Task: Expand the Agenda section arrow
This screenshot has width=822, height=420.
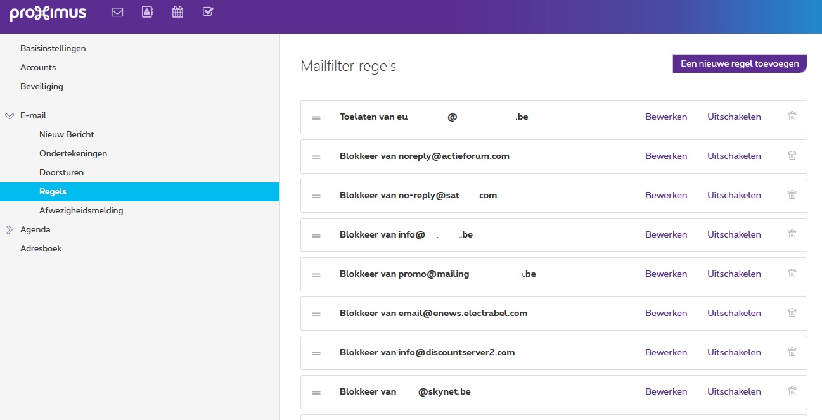Action: coord(9,230)
